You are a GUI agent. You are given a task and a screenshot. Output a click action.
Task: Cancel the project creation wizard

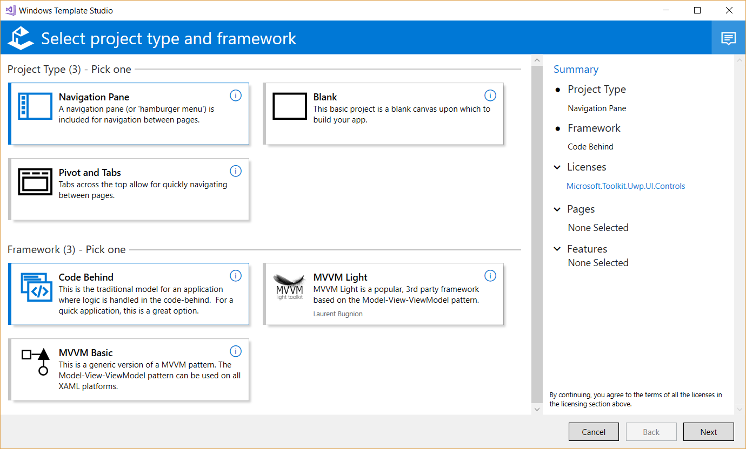click(594, 432)
